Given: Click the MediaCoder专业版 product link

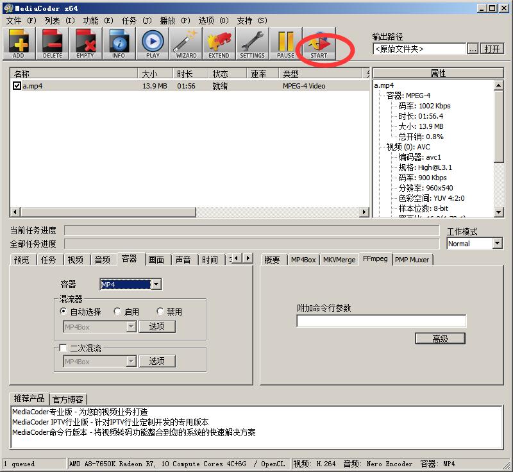Looking at the screenshot, I should 80,412.
